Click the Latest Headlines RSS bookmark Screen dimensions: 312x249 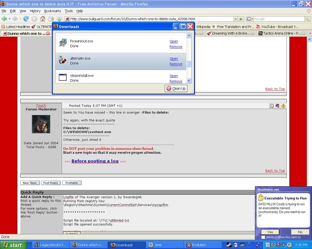pyautogui.click(x=16, y=26)
